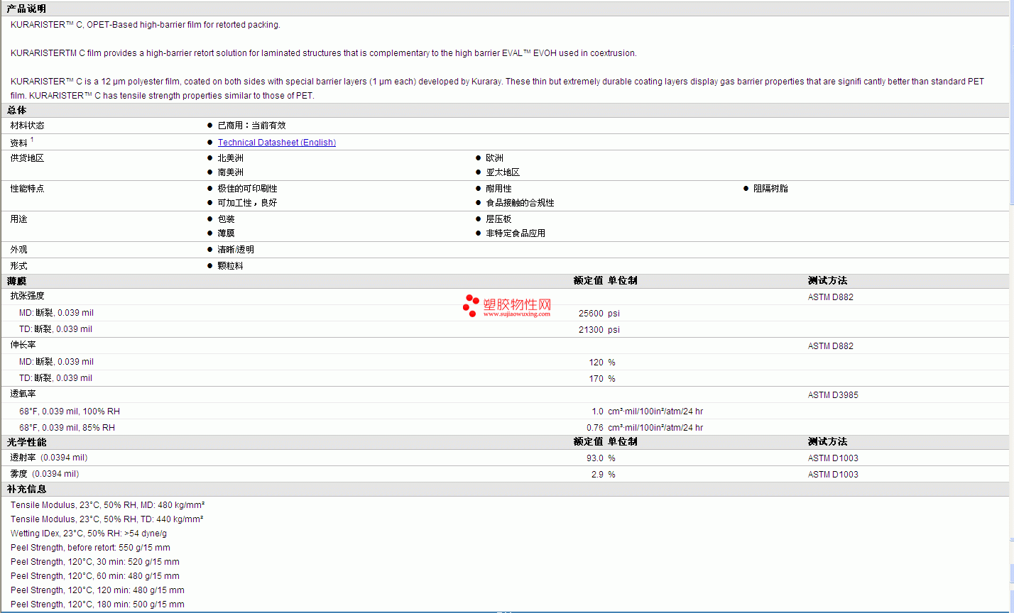
Task: Select the Wetting IDex >54 dyne/g line
Action: click(x=89, y=534)
